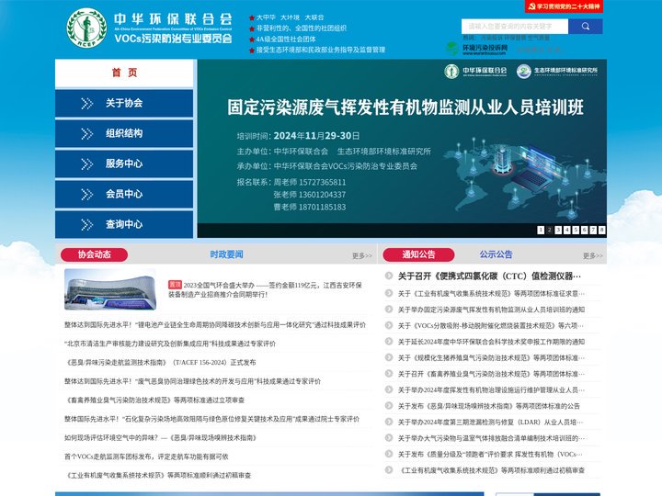Go to banner slide 8

(x=601, y=230)
